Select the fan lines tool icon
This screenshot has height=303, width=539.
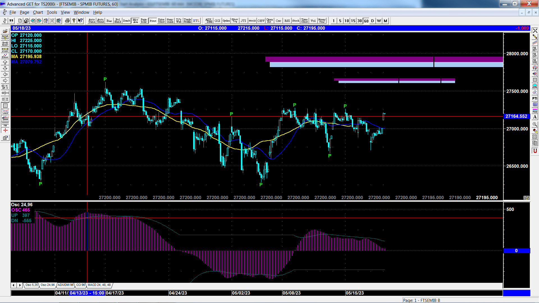point(535,74)
